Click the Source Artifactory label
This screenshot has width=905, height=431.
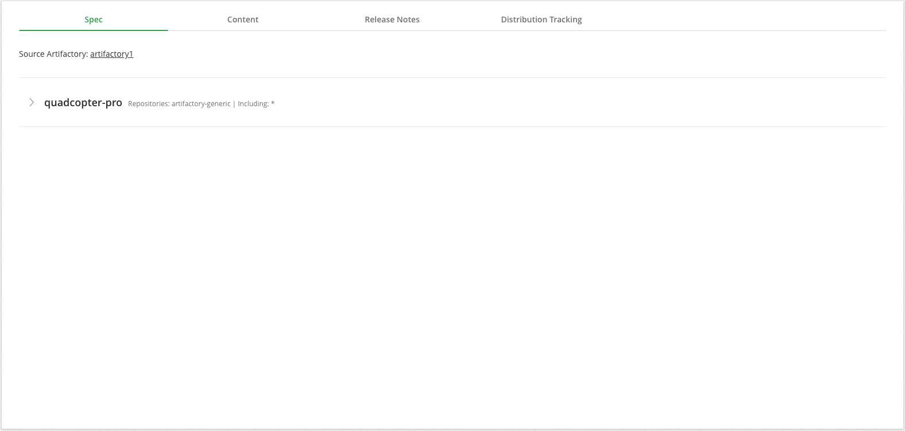click(x=53, y=54)
